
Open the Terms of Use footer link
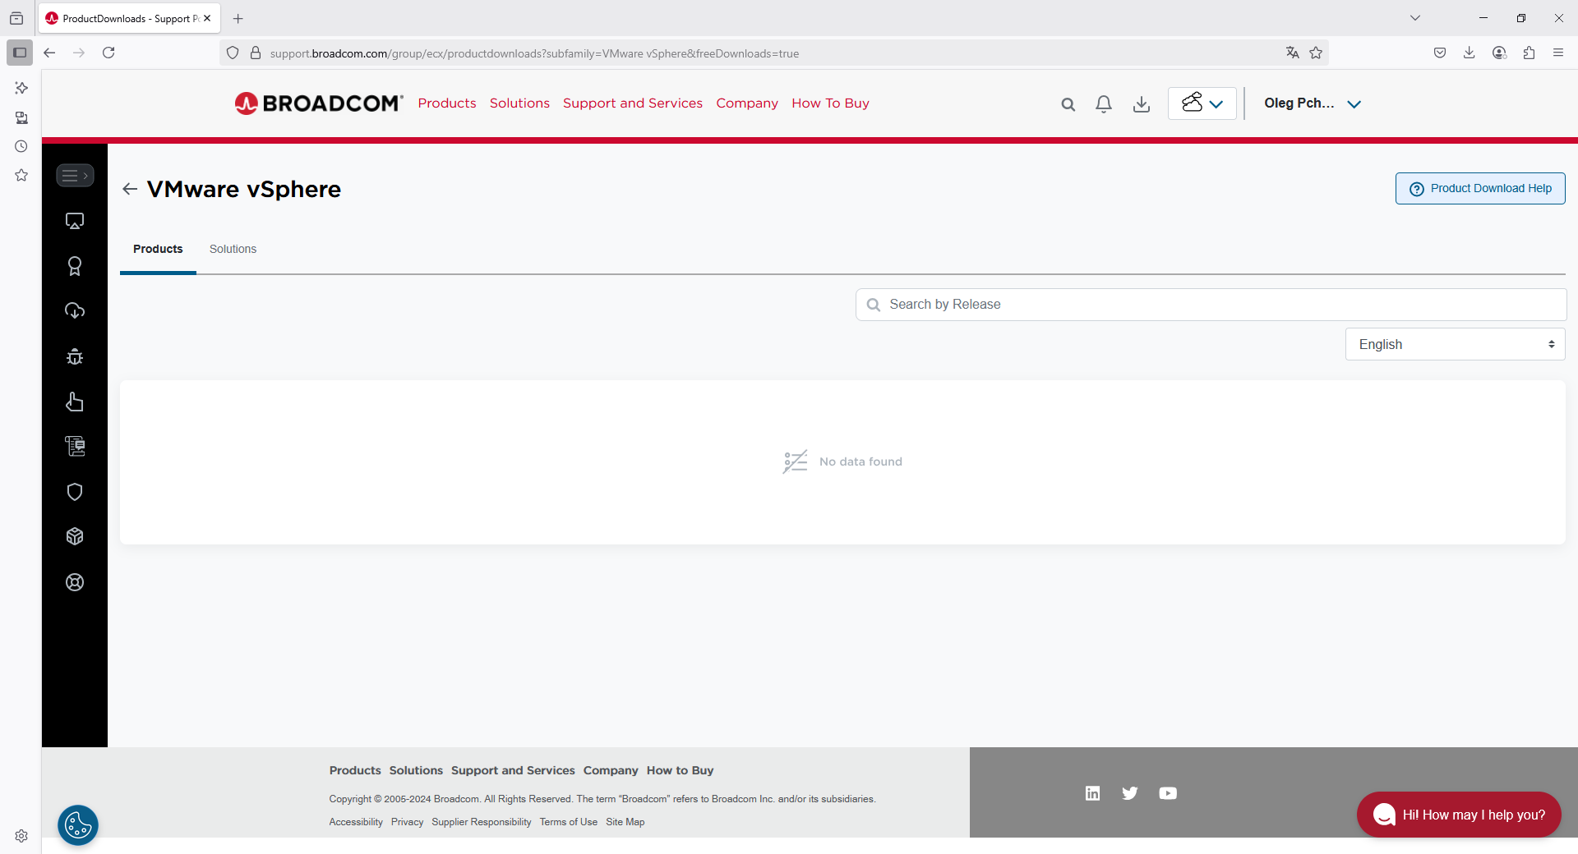pos(569,822)
